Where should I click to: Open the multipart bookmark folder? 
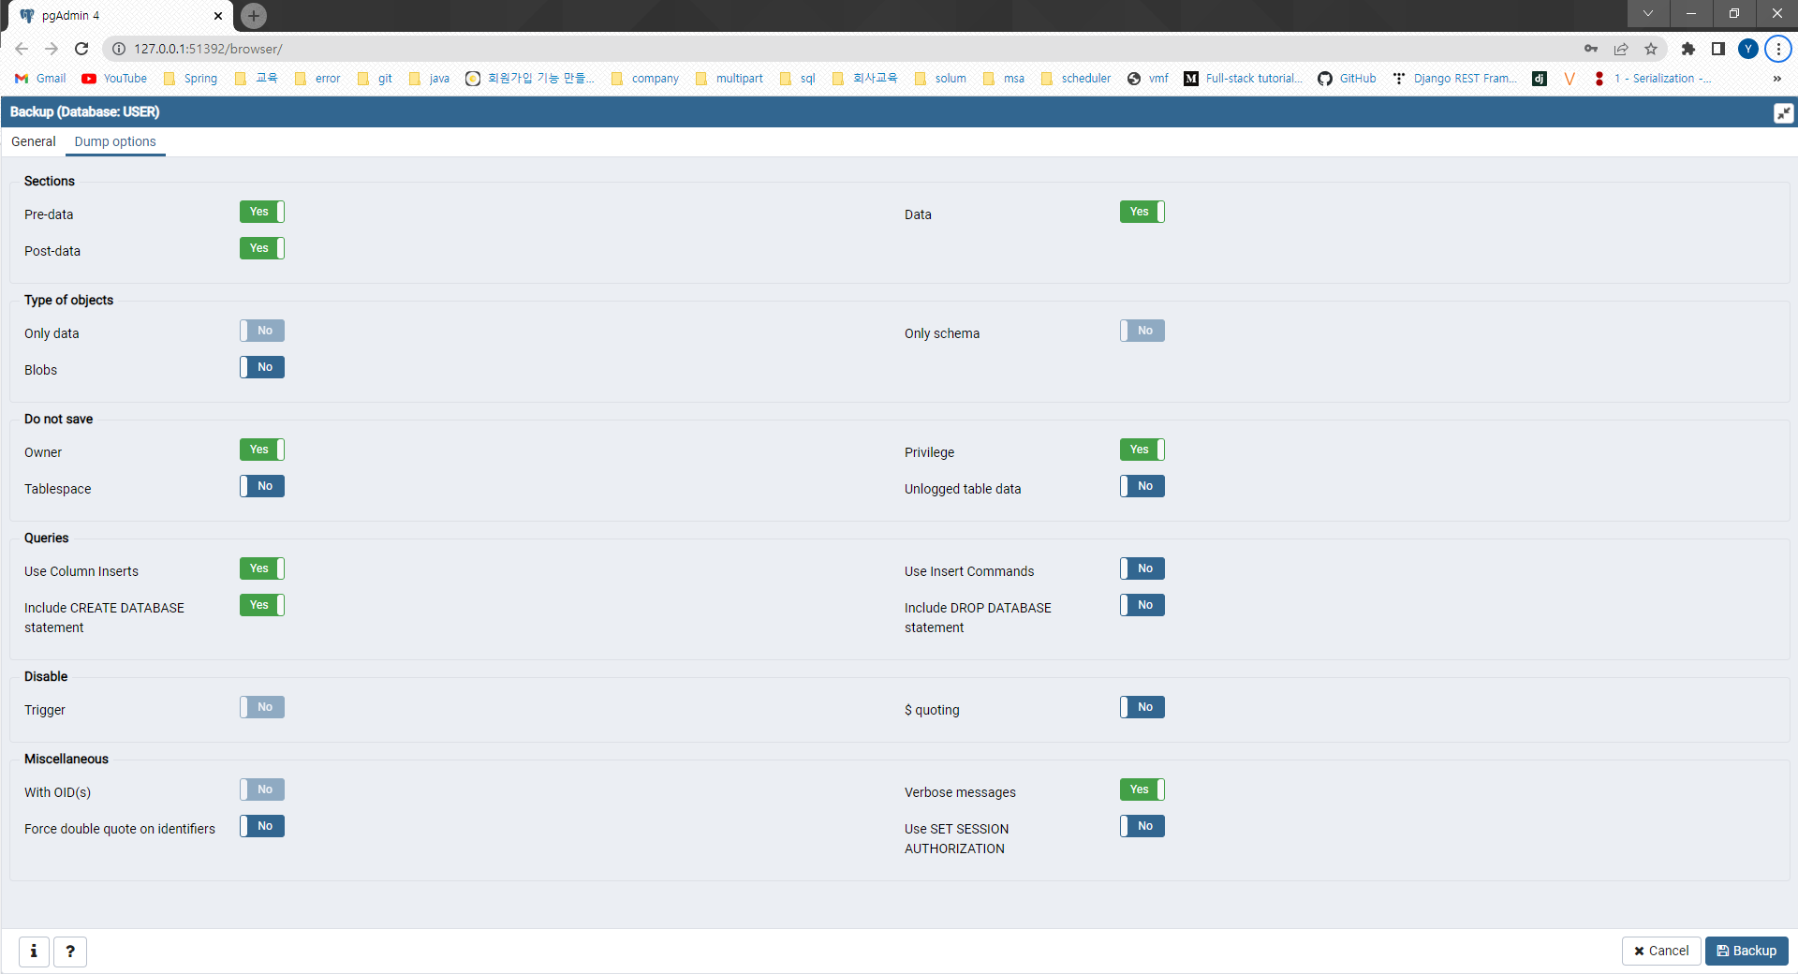[730, 79]
